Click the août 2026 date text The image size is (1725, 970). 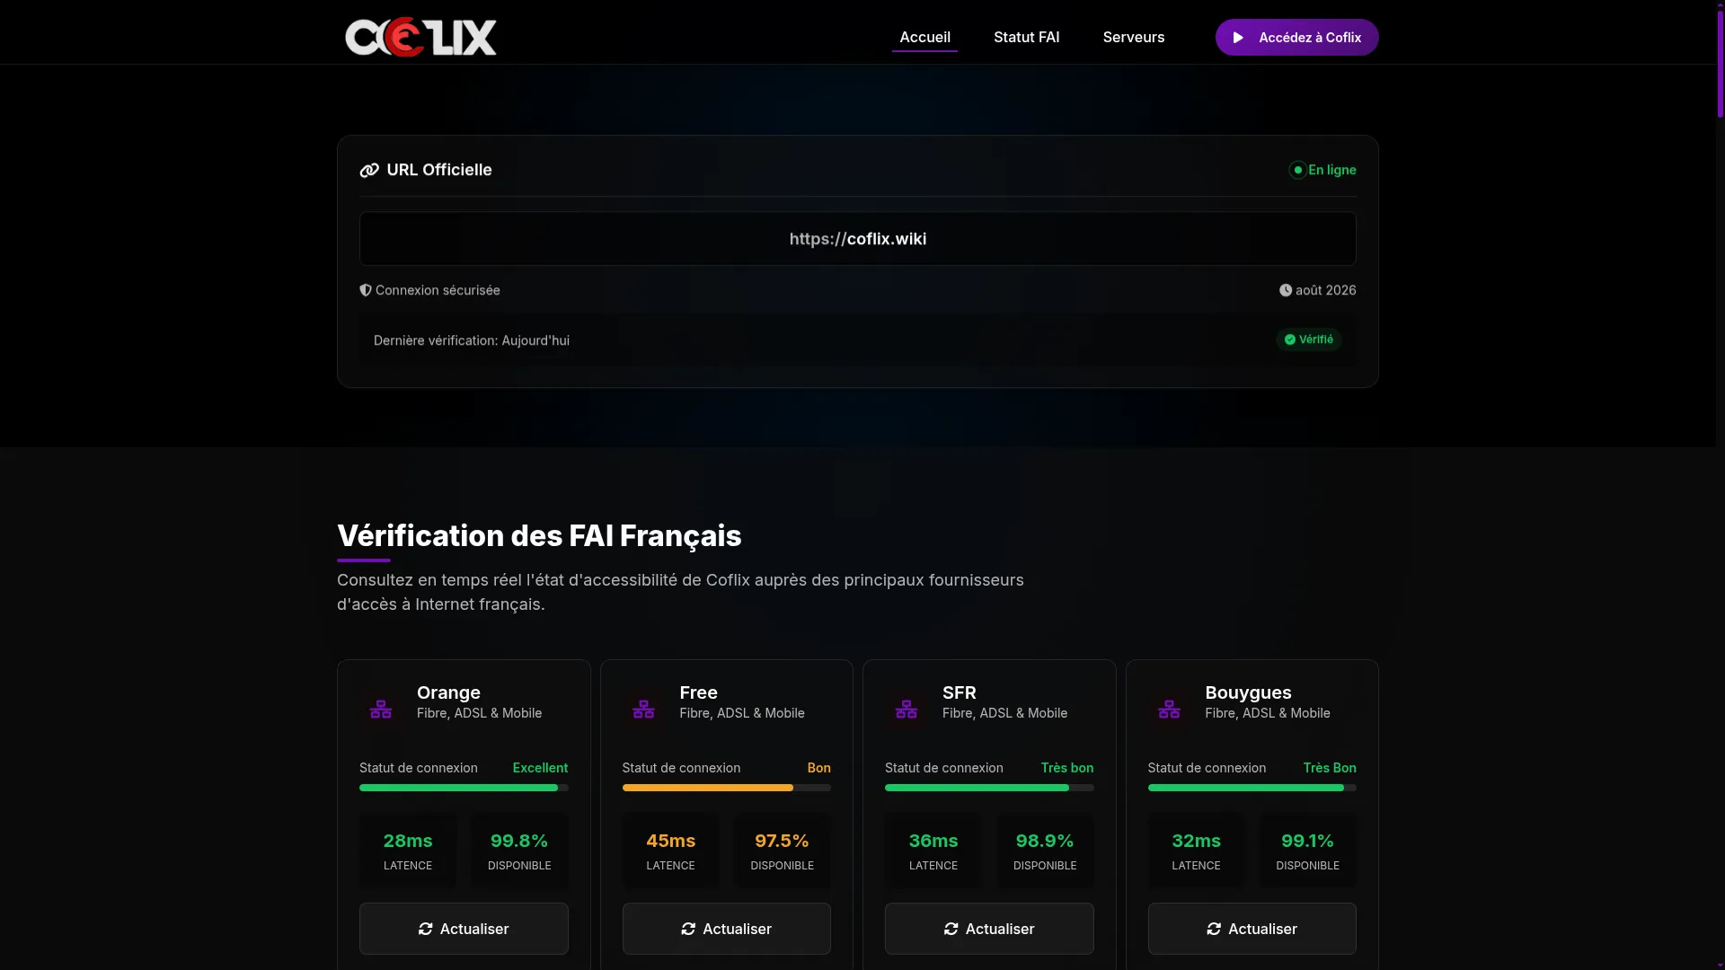[x=1325, y=290]
